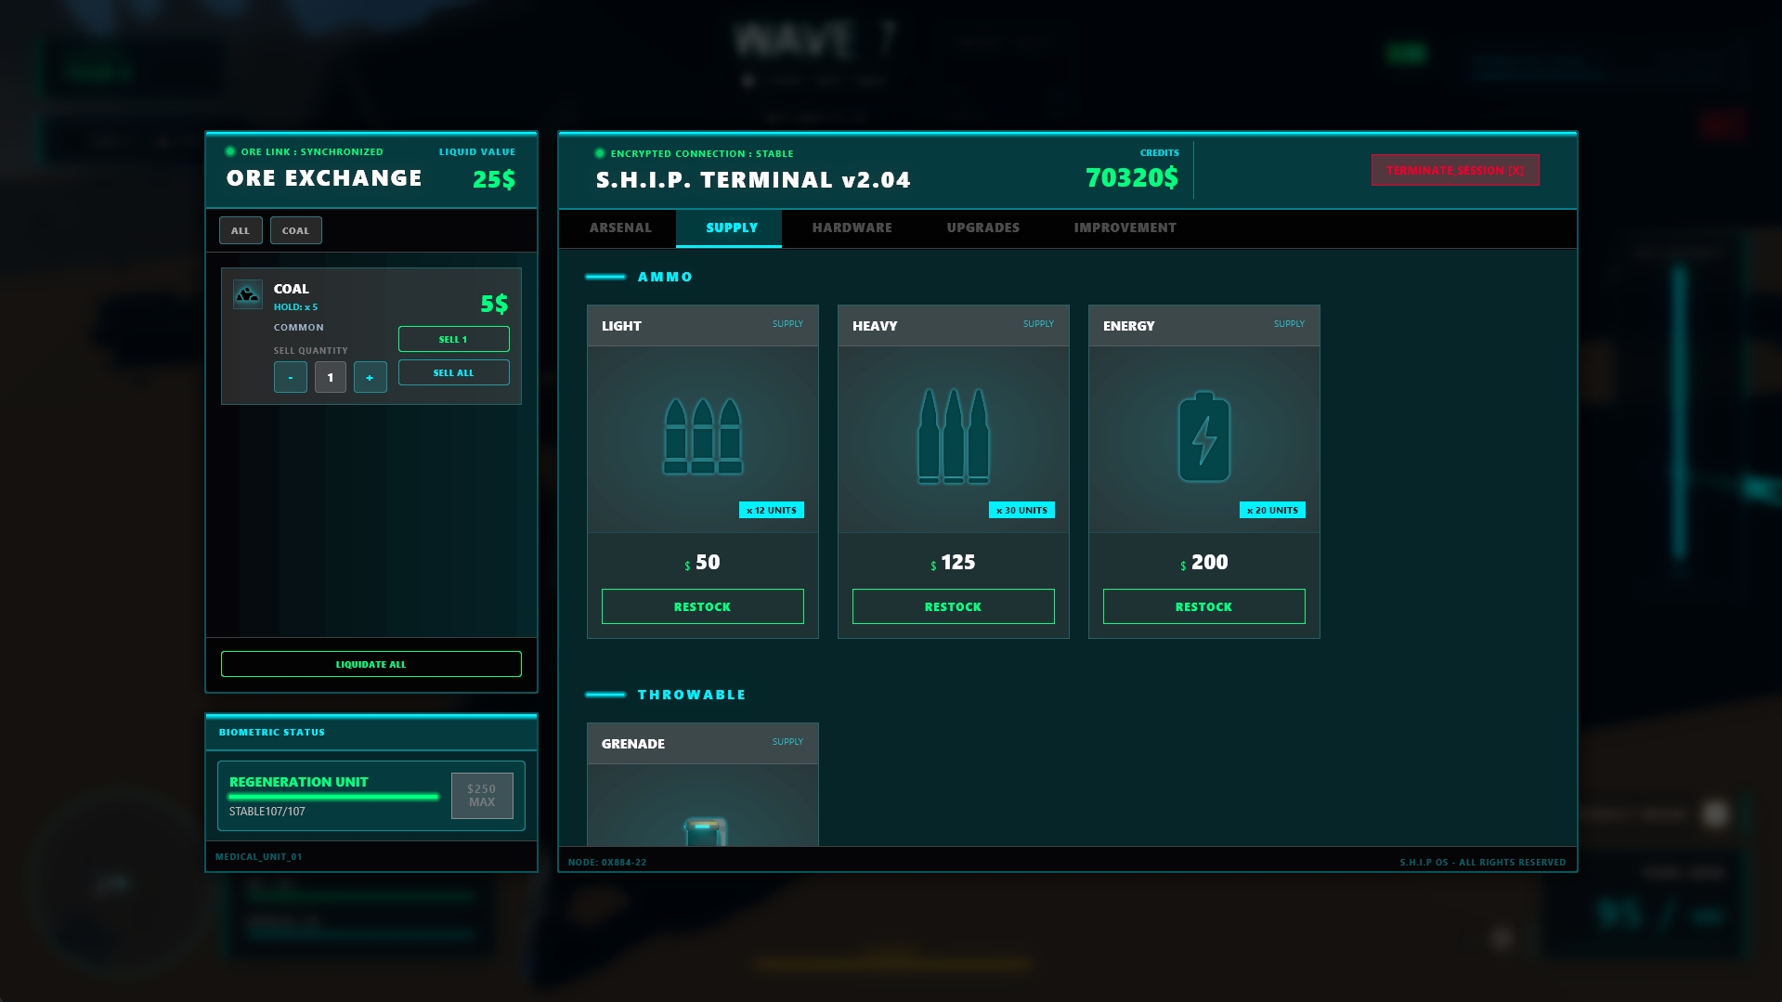The image size is (1782, 1002).
Task: Filter ore list by COAL
Action: [x=295, y=230]
